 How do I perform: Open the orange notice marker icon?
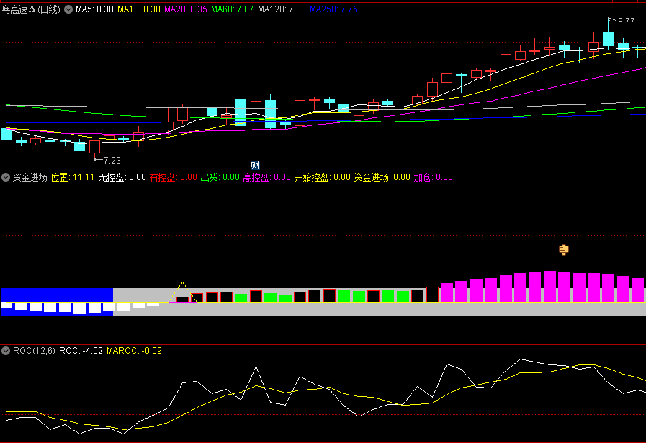point(564,250)
